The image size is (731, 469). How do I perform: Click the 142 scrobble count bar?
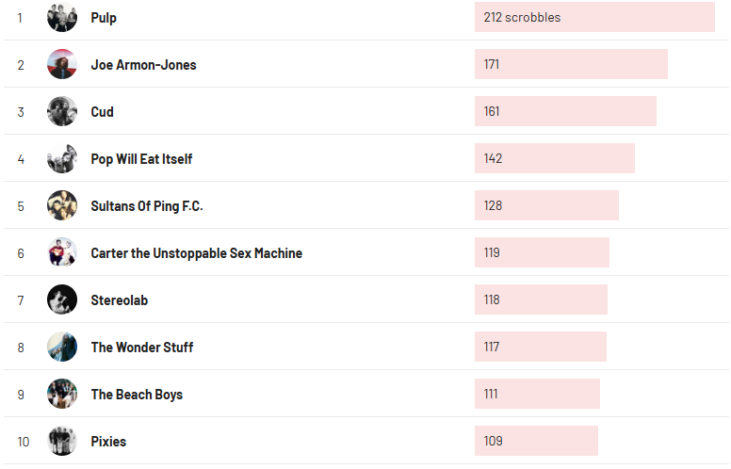[x=555, y=158]
